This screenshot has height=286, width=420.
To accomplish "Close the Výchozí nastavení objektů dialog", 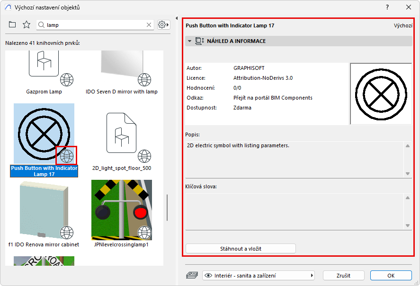I will point(409,7).
